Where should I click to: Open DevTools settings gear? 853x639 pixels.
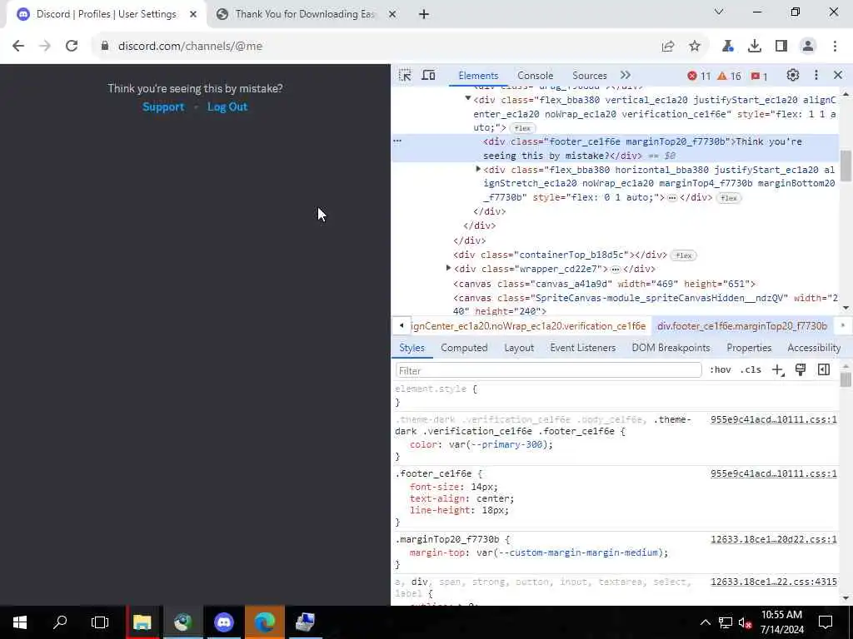[793, 76]
